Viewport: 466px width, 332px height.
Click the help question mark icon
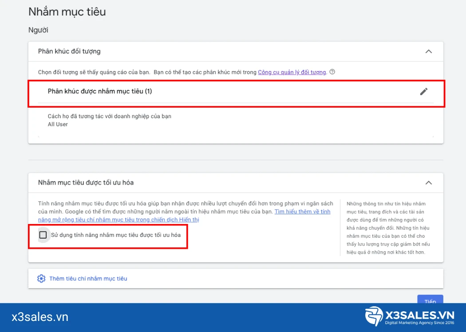pos(332,72)
